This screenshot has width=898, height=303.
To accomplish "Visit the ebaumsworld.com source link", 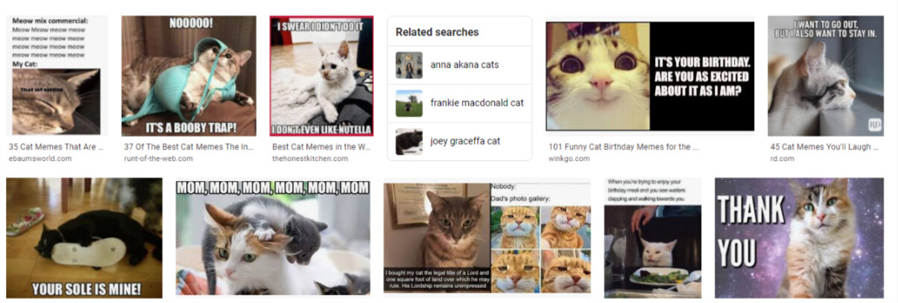I will click(40, 159).
